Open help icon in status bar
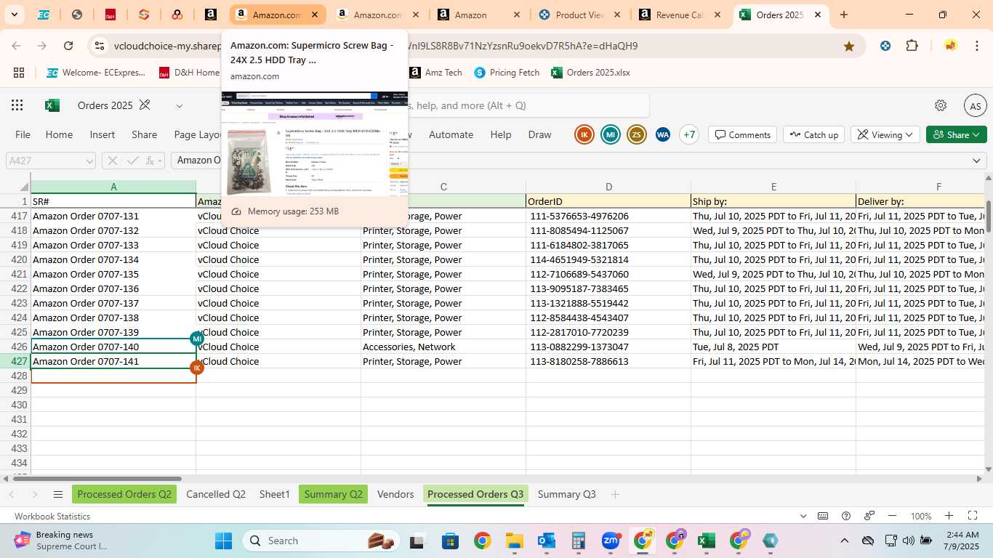The image size is (993, 558). (x=846, y=516)
